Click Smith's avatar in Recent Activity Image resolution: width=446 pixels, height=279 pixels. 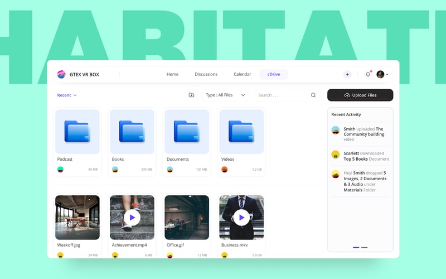[336, 130]
